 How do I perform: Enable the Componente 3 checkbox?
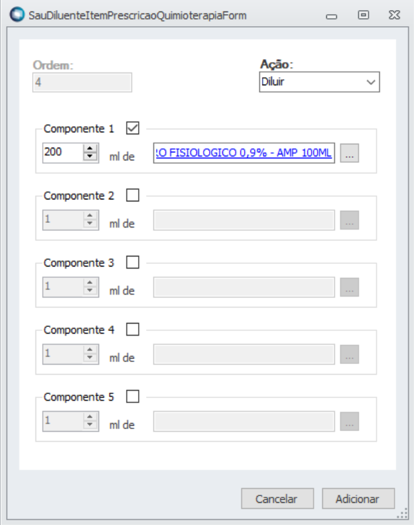coord(133,262)
